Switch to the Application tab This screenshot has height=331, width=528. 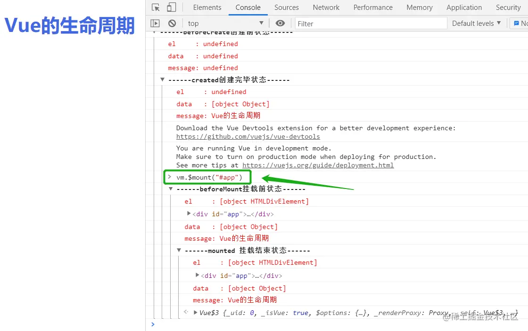click(x=464, y=8)
